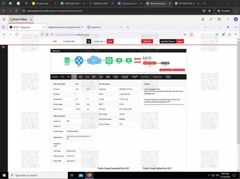
Task: Open the remote desktop help question mark
Action: tap(228, 19)
